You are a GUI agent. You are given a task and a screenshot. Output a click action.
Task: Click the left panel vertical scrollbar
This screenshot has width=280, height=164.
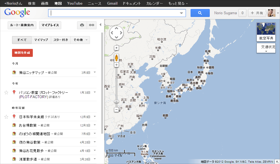pos(102,83)
